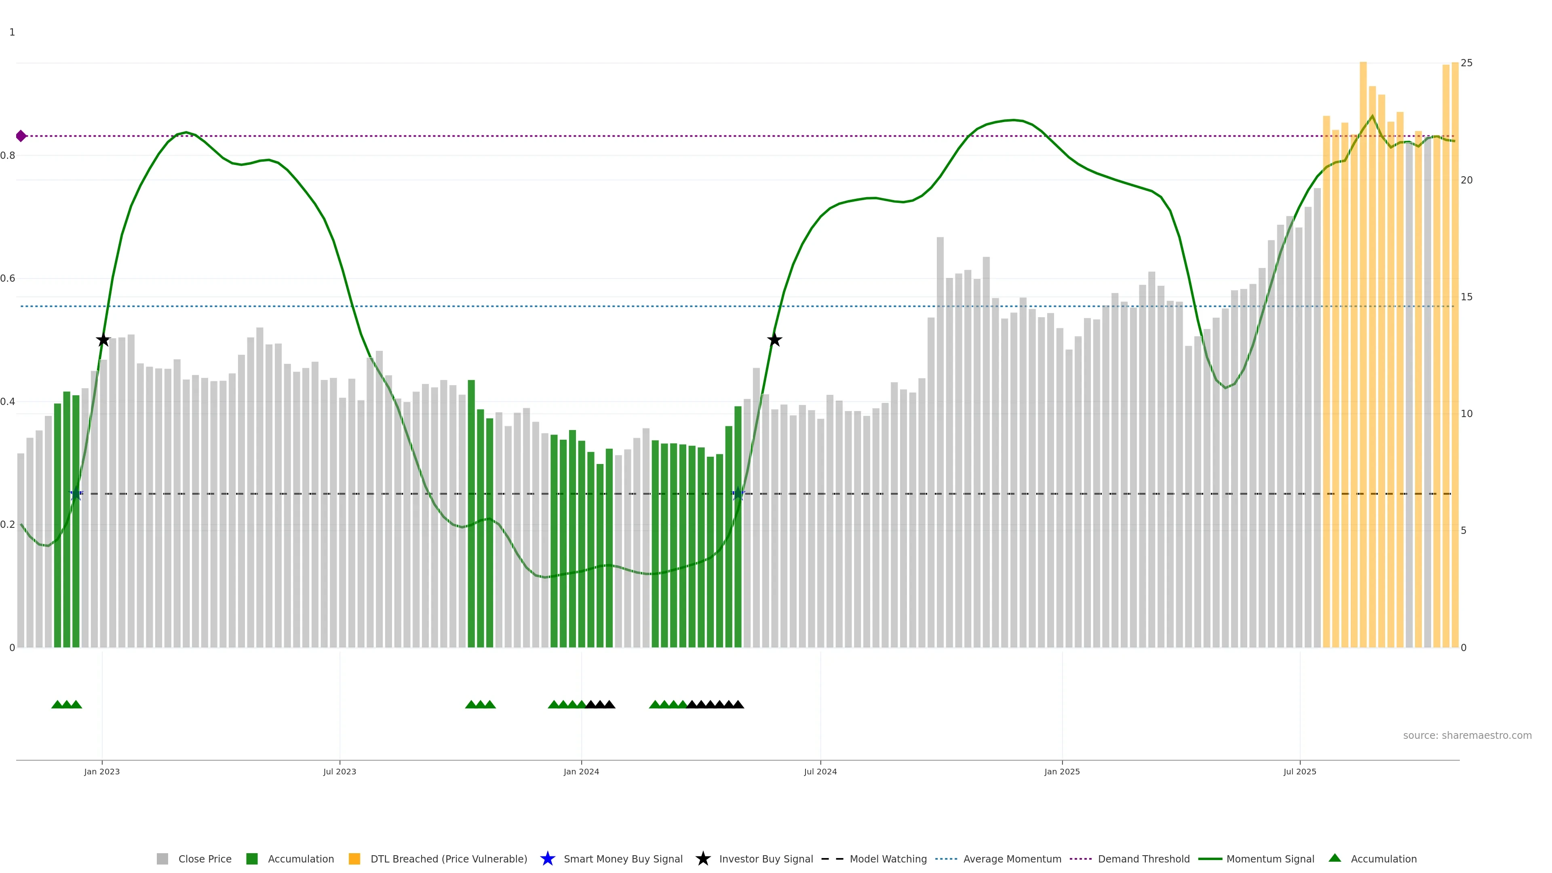This screenshot has width=1552, height=873.
Task: Click the Jan 2024 axis label
Action: [x=582, y=772]
